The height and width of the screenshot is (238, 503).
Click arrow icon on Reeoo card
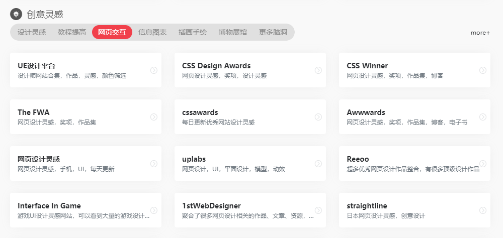pos(483,164)
